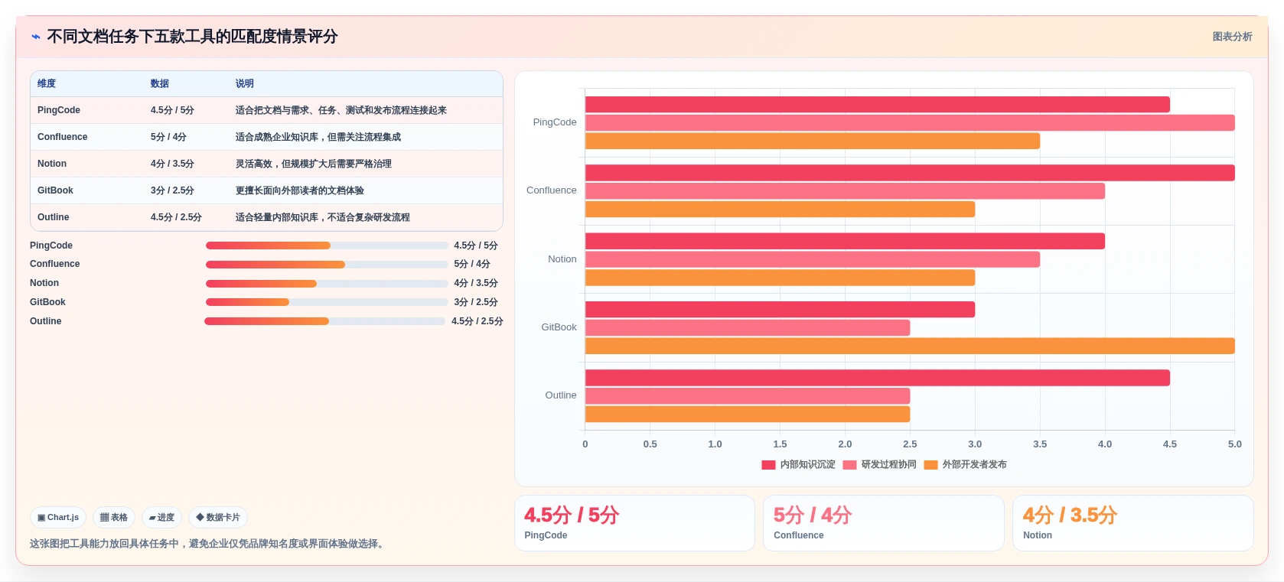Screen dimensions: 1284x582
Task: Click the blue title icon beside the heading
Action: click(x=35, y=37)
